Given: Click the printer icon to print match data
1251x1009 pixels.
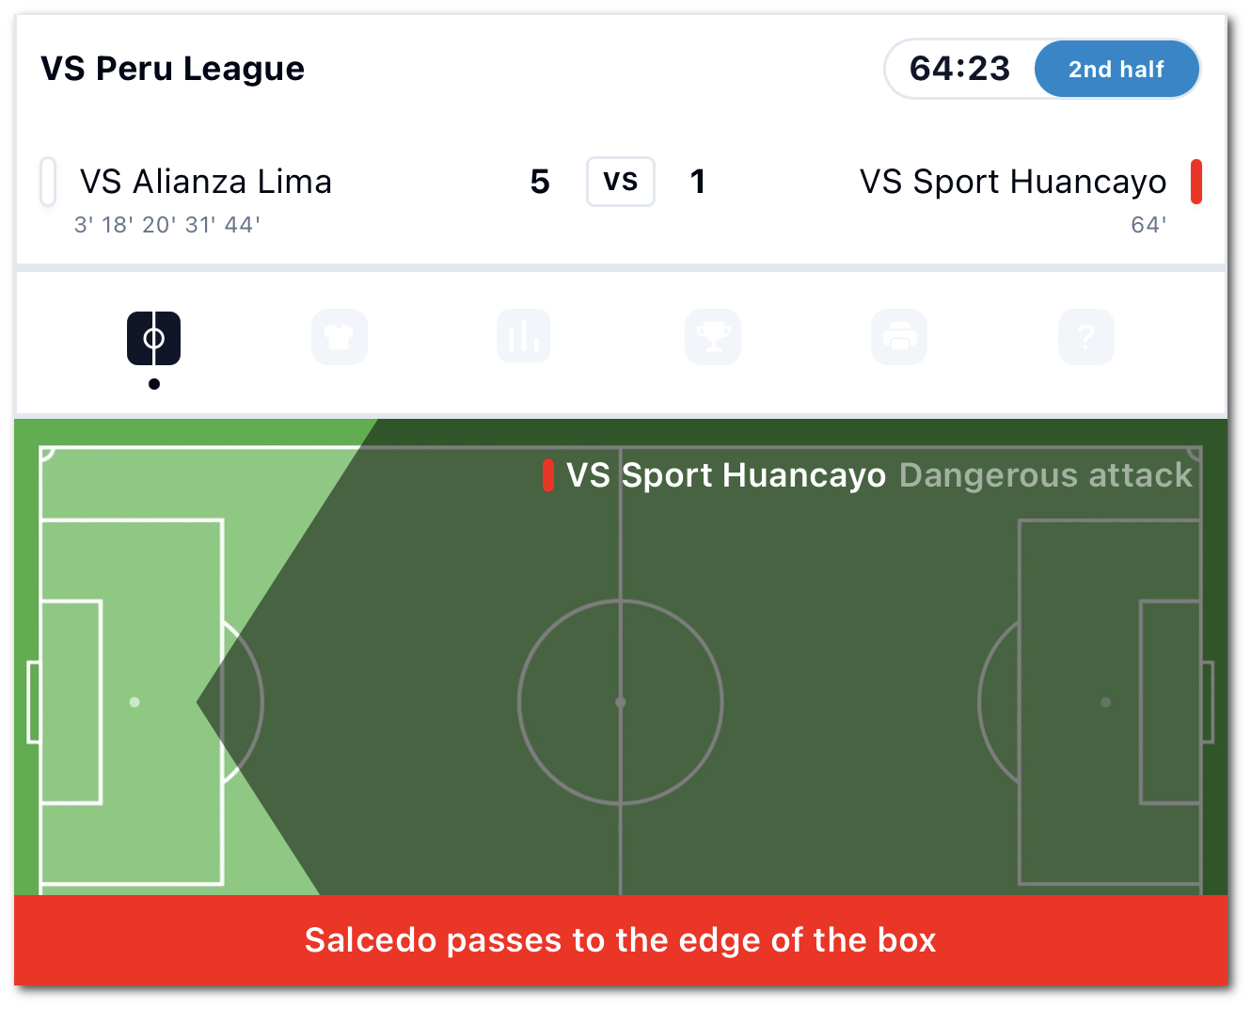Looking at the screenshot, I should coord(899,337).
